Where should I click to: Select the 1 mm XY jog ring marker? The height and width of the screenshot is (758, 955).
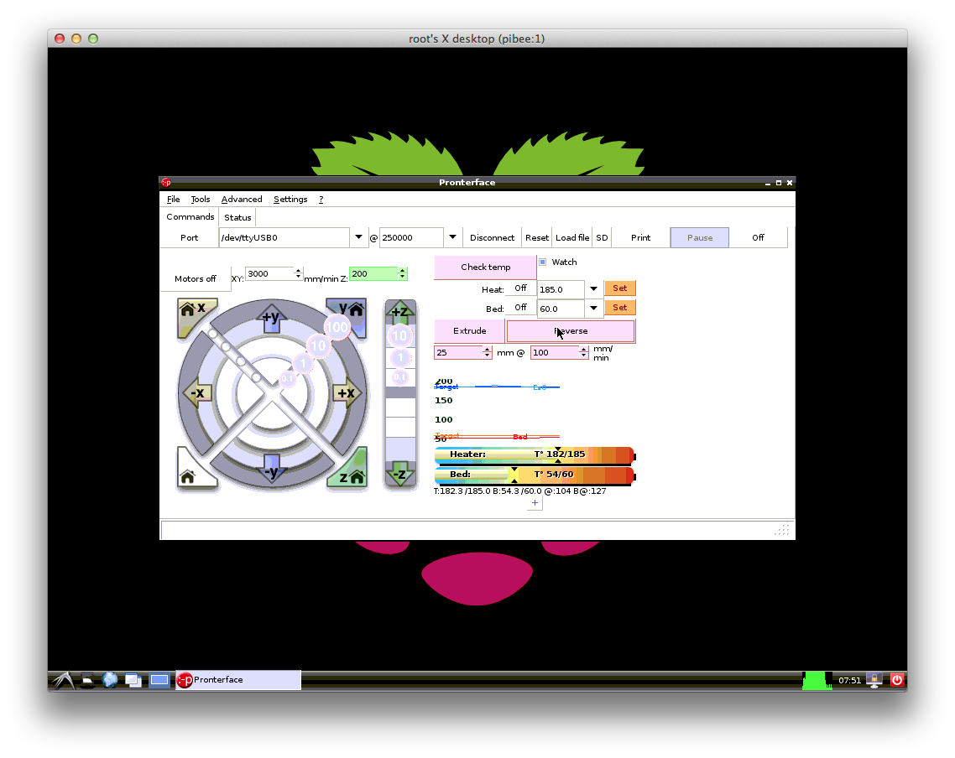(303, 363)
